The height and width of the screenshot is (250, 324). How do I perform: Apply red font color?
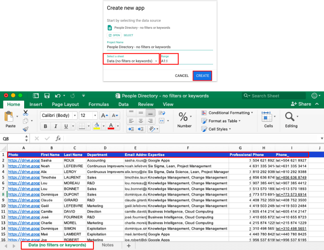point(111,126)
